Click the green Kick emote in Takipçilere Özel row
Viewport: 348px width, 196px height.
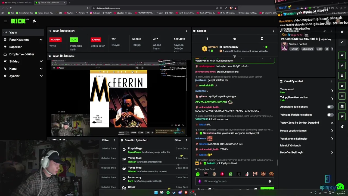[x=198, y=174]
